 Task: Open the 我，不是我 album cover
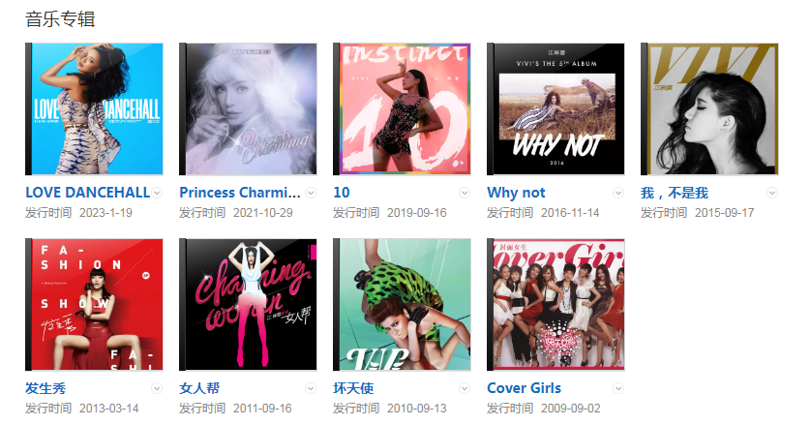(709, 109)
